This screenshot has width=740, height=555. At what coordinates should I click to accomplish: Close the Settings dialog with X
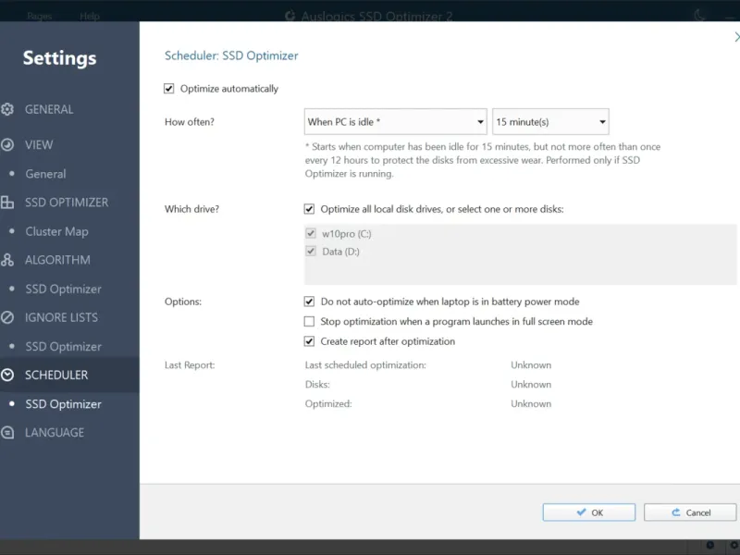[736, 37]
